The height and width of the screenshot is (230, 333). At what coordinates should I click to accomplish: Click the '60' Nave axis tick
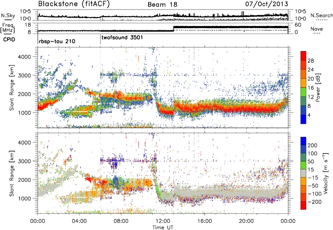(298, 25)
